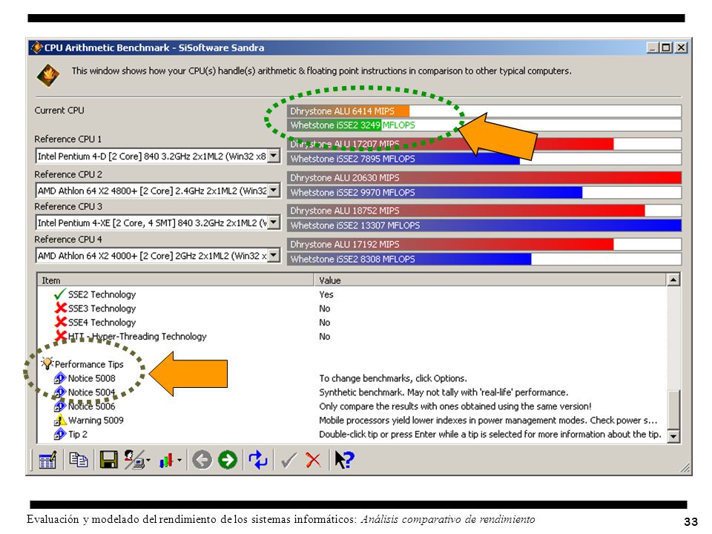The width and height of the screenshot is (712, 534).
Task: Click the red cross beside SSE4 Technology
Action: 60,322
